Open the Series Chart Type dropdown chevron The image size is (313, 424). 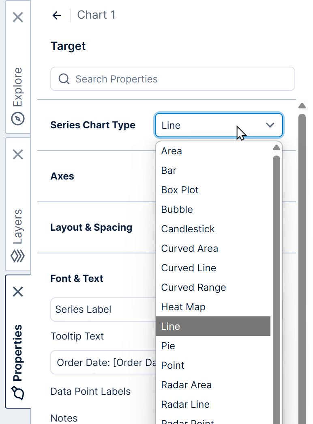click(270, 125)
